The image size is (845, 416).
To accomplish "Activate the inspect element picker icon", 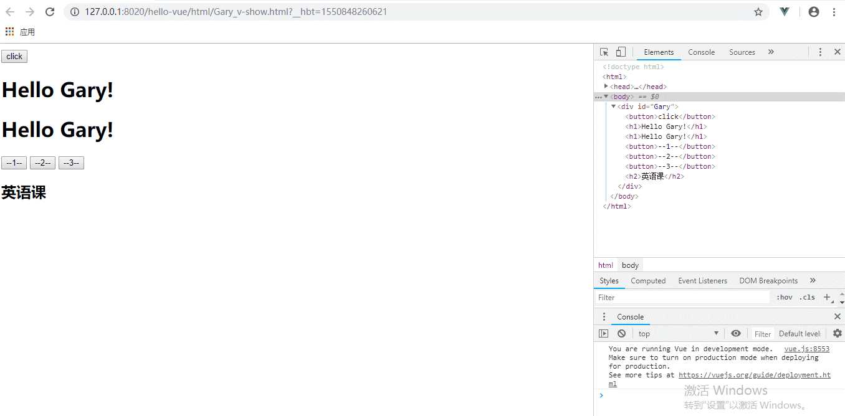I will (x=604, y=52).
